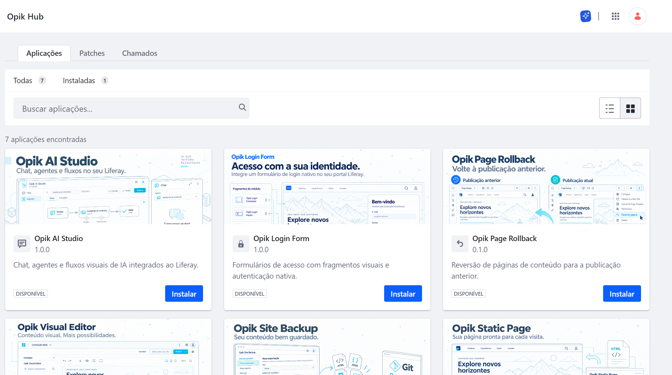Open the Opik Login Form banner image
The height and width of the screenshot is (375, 672).
coord(327,186)
